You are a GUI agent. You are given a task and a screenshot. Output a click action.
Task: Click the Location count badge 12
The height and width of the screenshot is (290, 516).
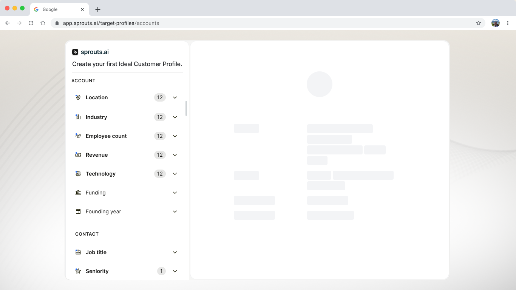pyautogui.click(x=160, y=97)
